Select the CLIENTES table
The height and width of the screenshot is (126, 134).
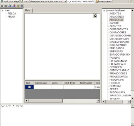click(x=115, y=26)
